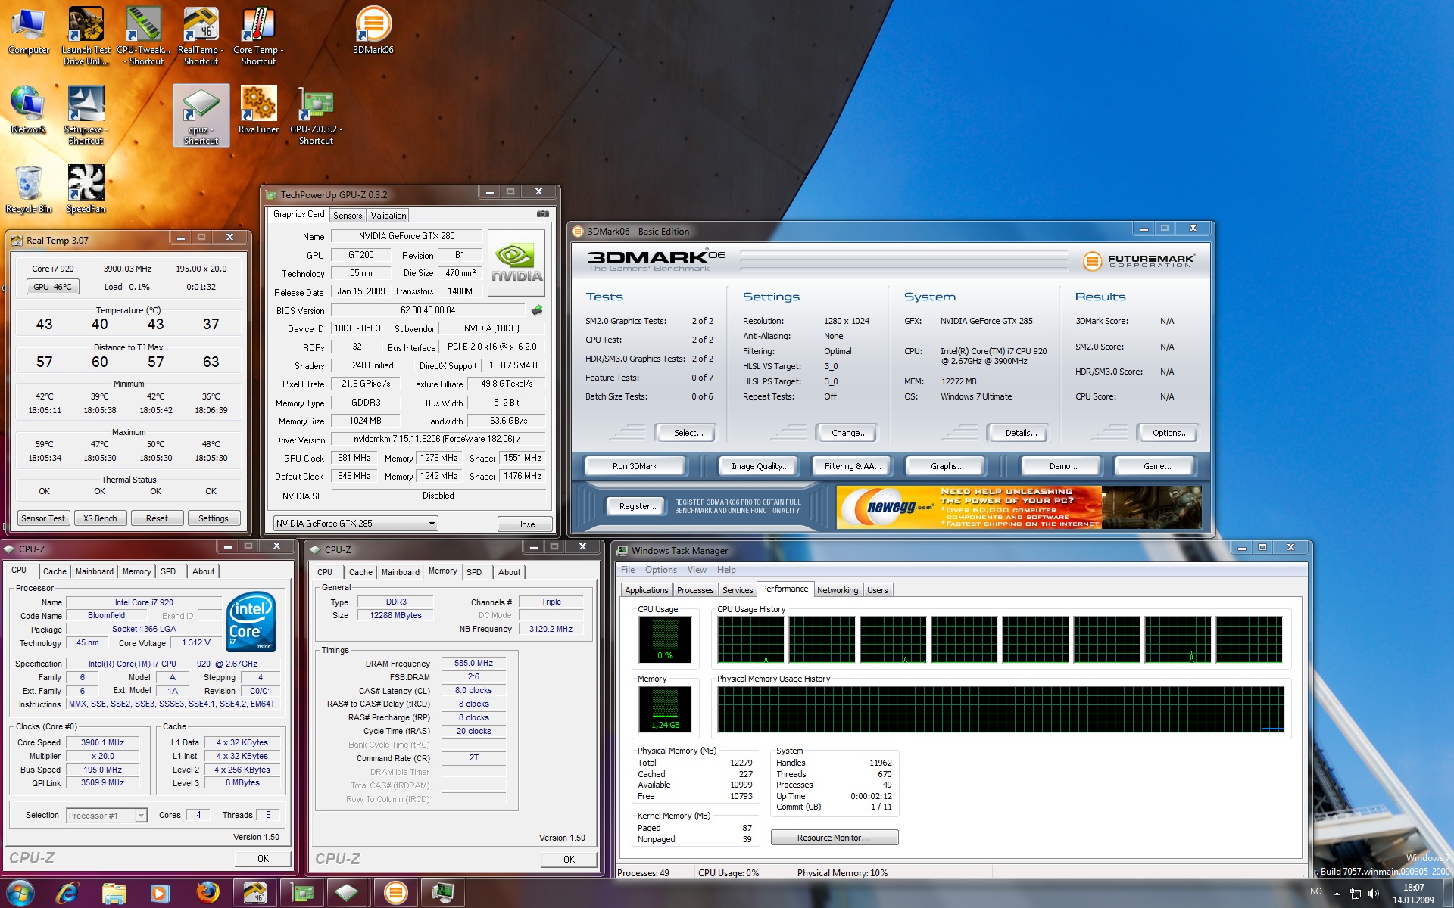
Task: Launch Firefox from the taskbar
Action: click(207, 893)
